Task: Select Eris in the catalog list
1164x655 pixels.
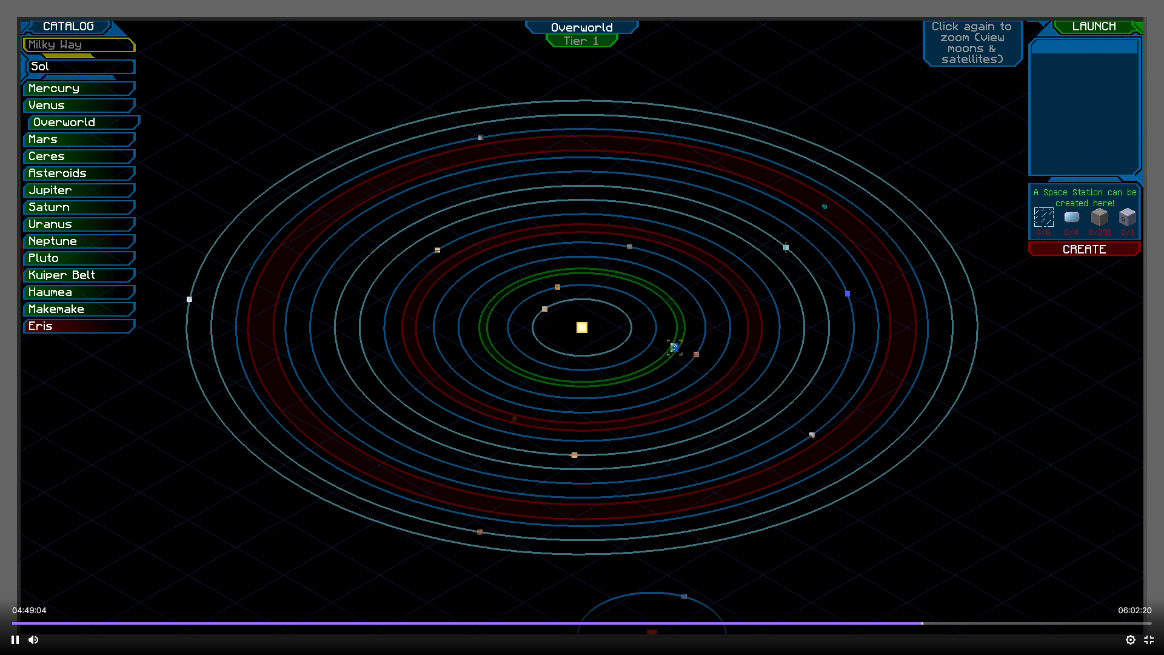Action: coord(79,326)
